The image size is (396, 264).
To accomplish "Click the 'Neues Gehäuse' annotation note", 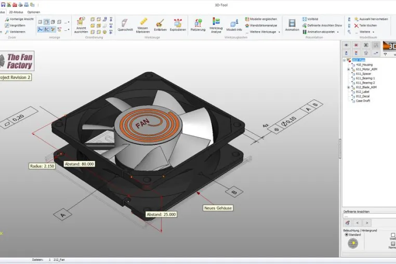I will pos(218,208).
